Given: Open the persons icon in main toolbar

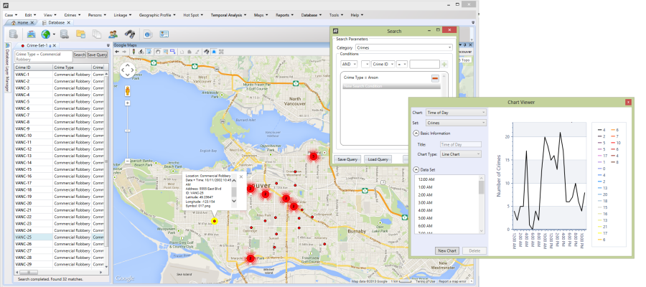Looking at the screenshot, I should point(113,34).
